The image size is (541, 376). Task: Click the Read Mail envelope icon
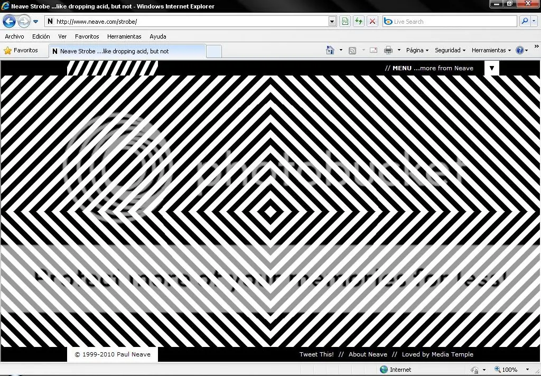(x=374, y=50)
